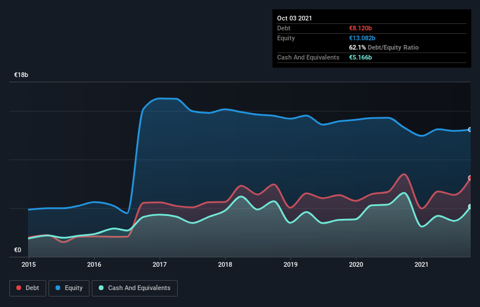Click the €13.082b equity value
Image resolution: width=480 pixels, height=307 pixels.
click(x=362, y=38)
